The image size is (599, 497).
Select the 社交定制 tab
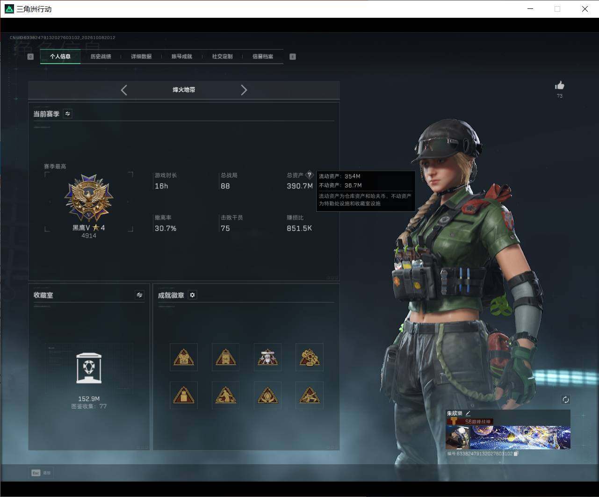(222, 57)
